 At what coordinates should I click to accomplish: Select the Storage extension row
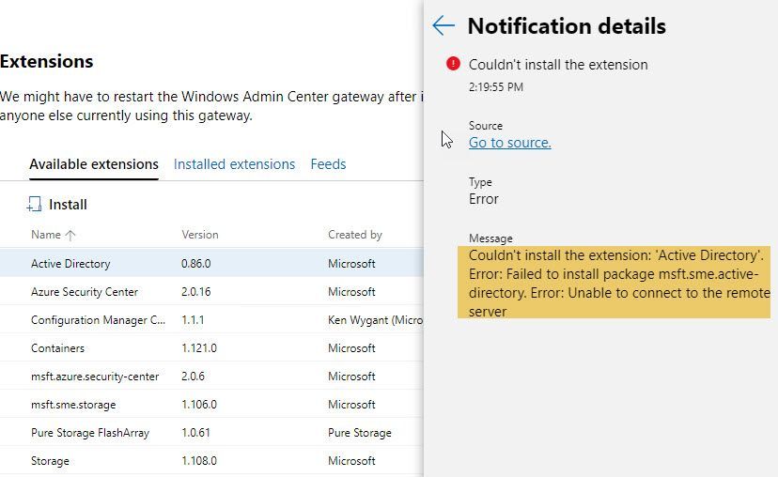pyautogui.click(x=211, y=461)
